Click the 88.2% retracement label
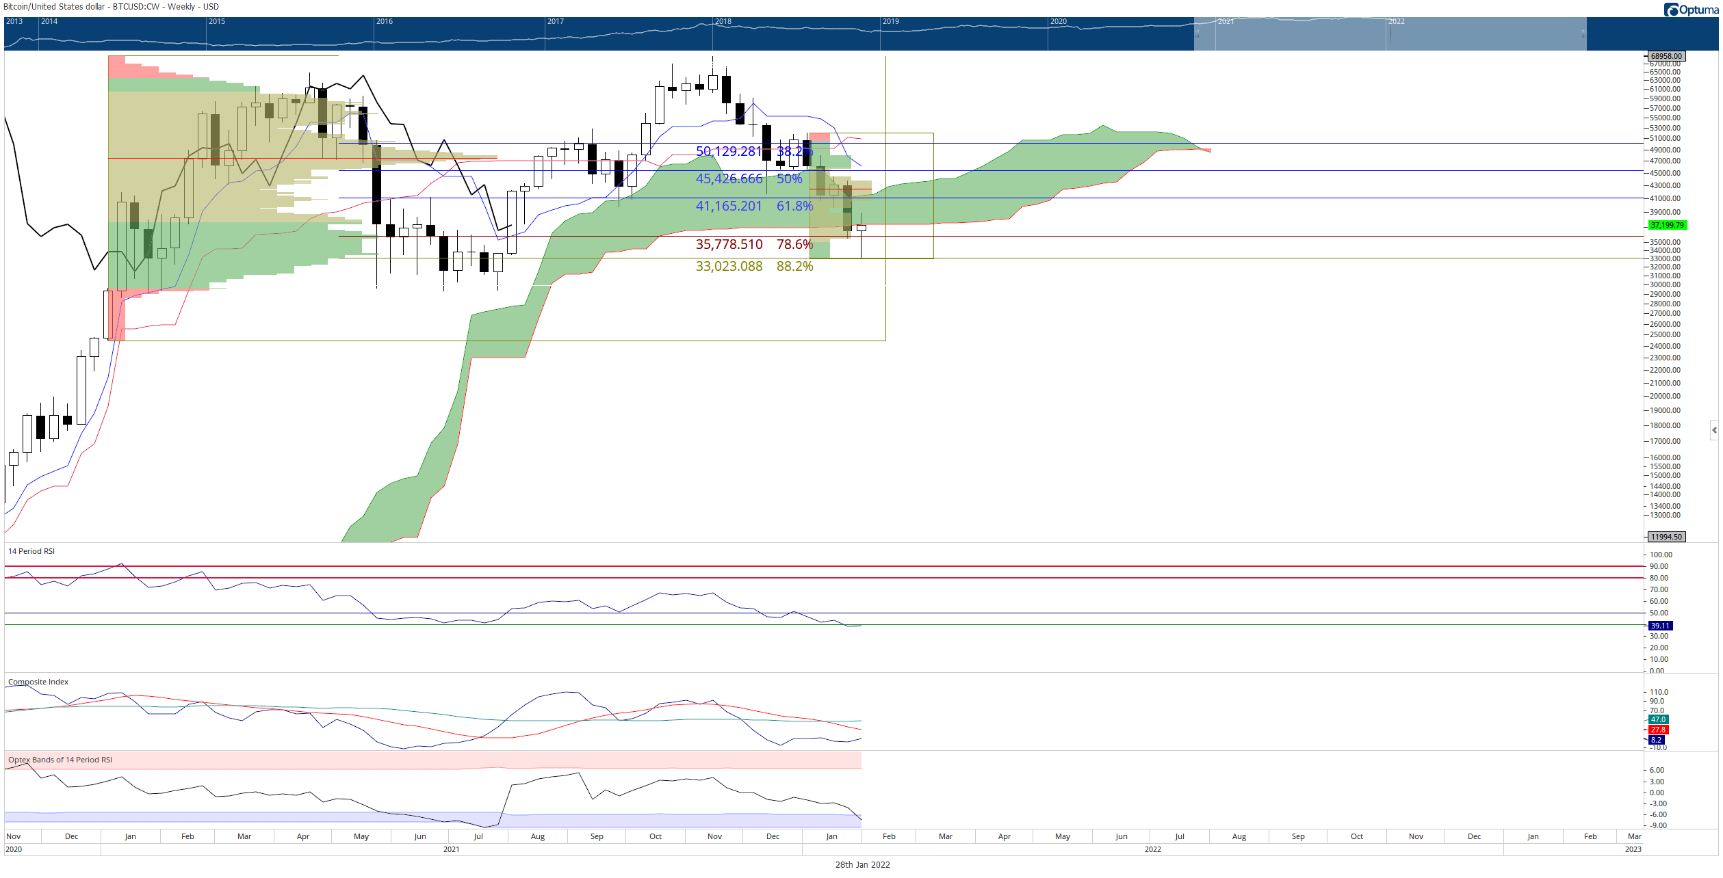 click(794, 266)
